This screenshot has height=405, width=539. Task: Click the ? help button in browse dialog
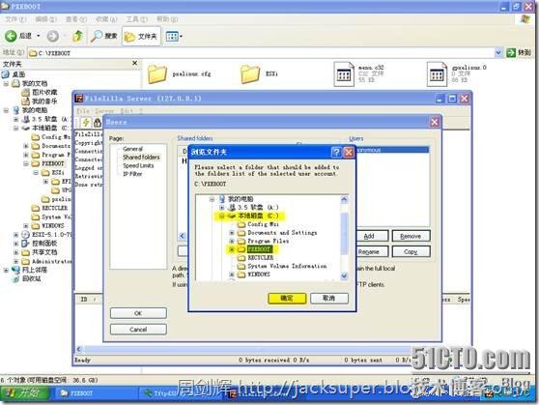click(336, 152)
